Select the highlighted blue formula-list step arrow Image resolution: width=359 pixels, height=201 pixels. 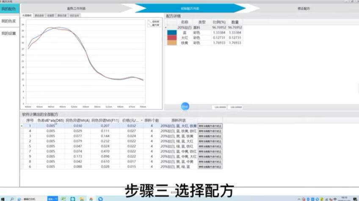coord(190,8)
